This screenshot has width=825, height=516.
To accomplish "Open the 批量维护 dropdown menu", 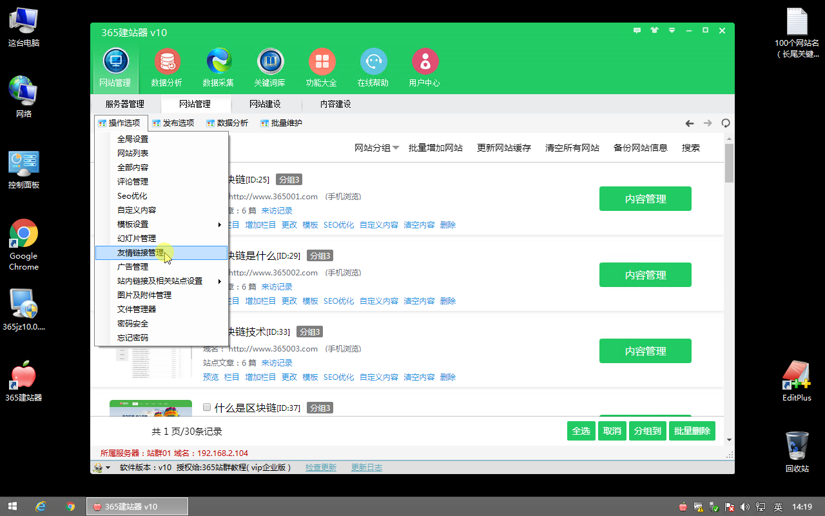I will coord(282,123).
